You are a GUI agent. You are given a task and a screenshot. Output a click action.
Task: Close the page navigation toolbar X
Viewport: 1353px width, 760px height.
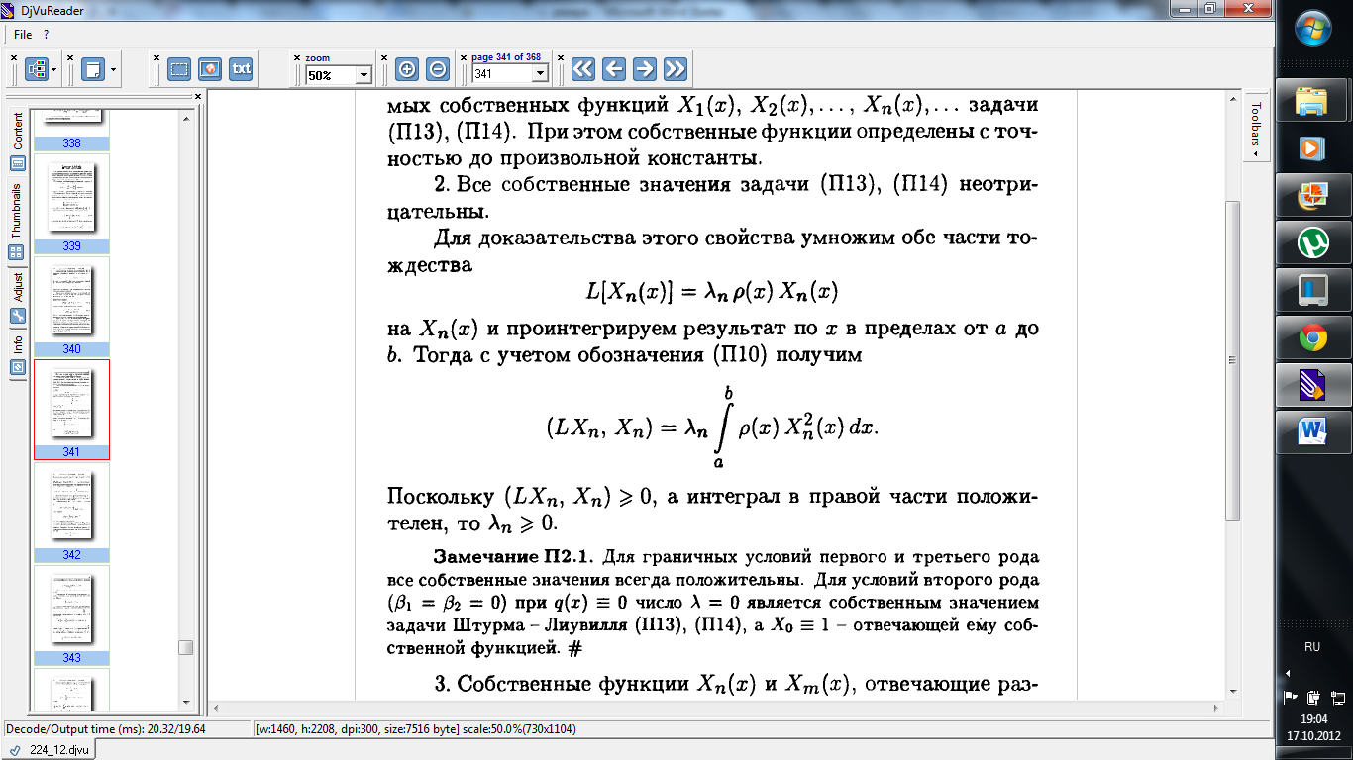[562, 57]
